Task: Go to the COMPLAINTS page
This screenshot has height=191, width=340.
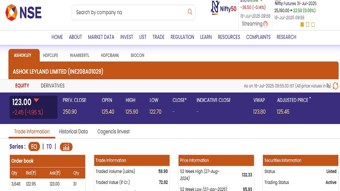Action: pos(258,37)
